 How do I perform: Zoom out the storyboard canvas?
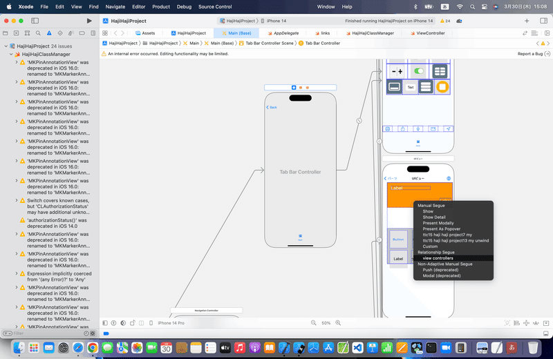tap(313, 322)
